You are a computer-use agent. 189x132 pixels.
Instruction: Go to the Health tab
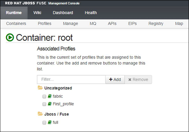(x=91, y=13)
